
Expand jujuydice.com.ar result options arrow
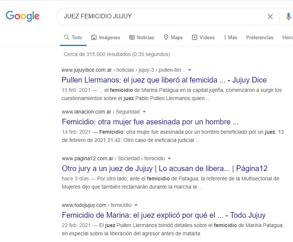[x=190, y=70]
